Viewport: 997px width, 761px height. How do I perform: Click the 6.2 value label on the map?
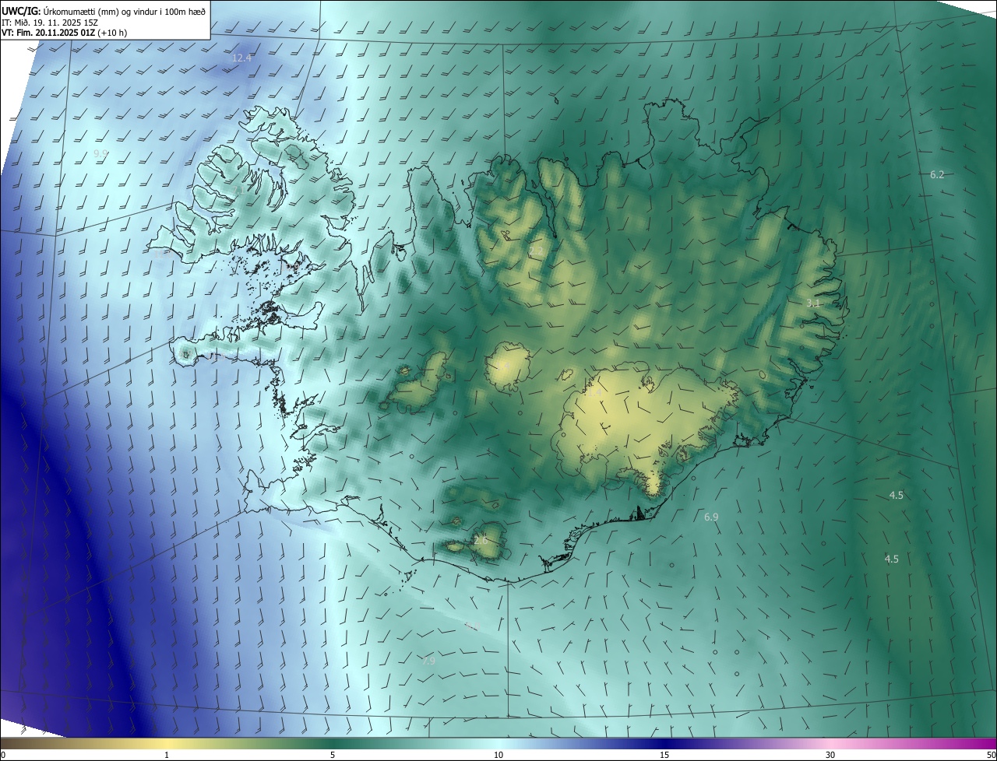point(937,175)
